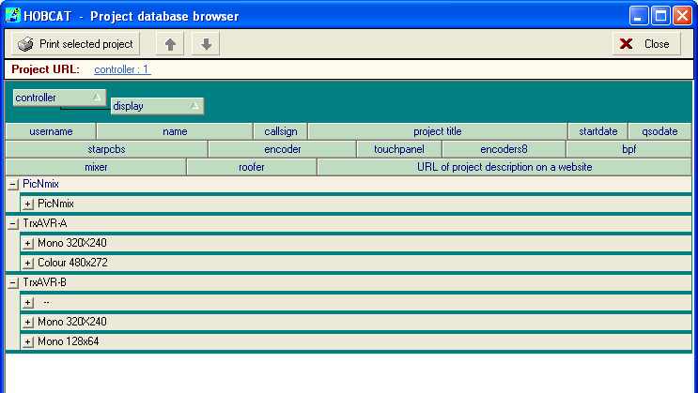
Task: Click the username column header
Action: tap(51, 131)
